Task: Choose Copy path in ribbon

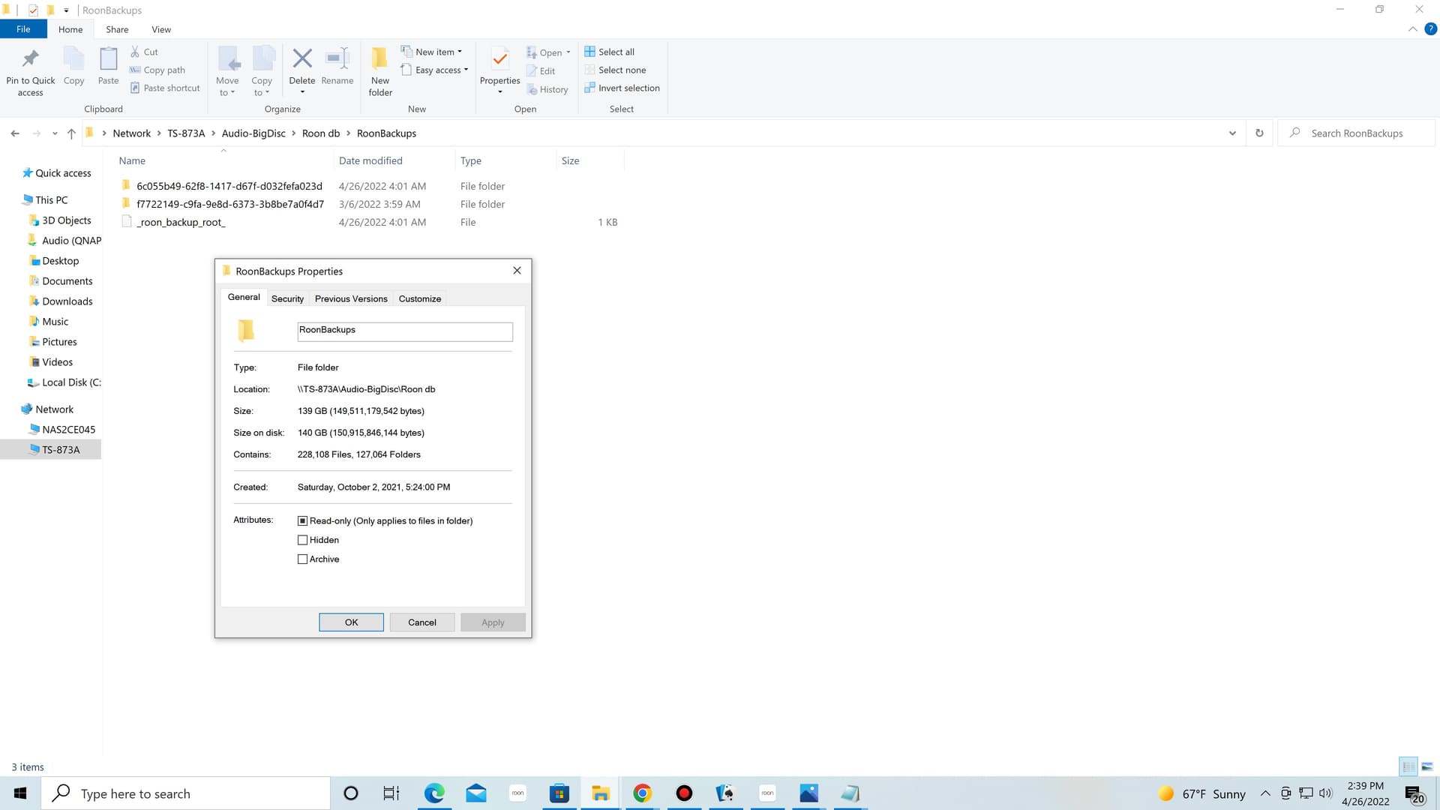Action: 157,70
